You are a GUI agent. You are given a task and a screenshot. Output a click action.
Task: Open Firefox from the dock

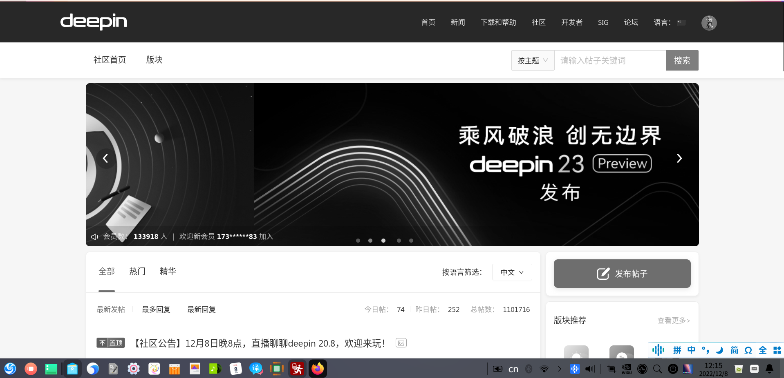(318, 369)
